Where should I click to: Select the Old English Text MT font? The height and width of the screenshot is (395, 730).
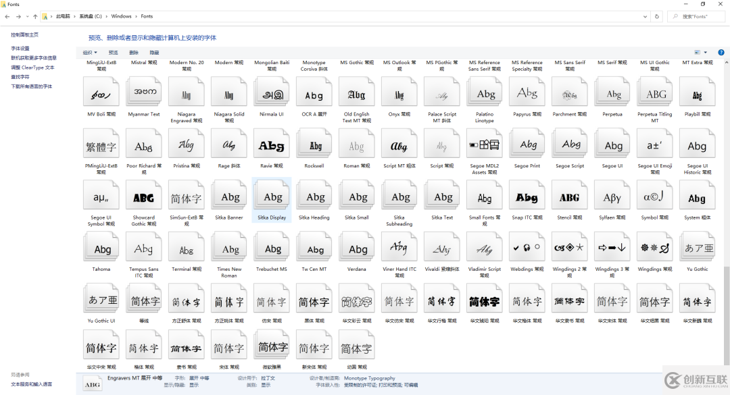(x=356, y=91)
